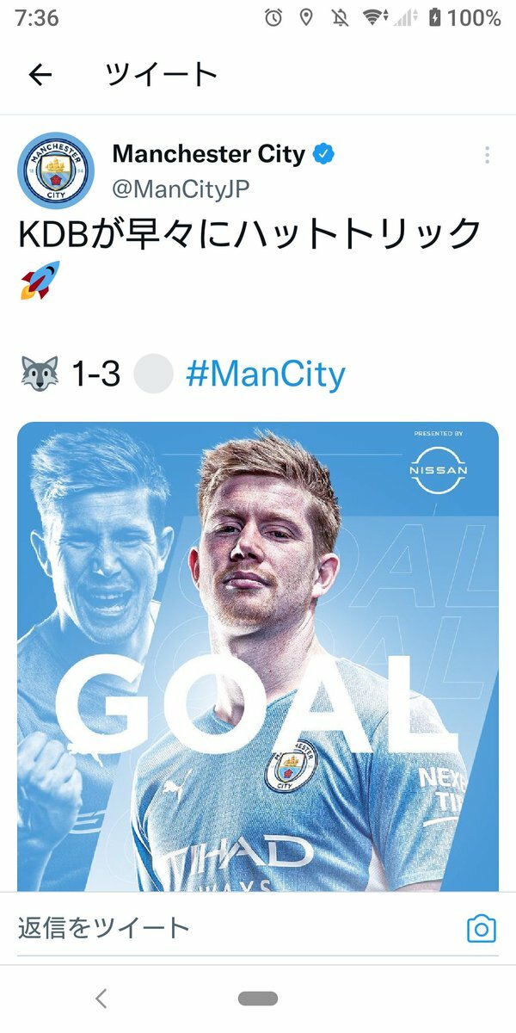
Task: Tap the back arrow icon
Action: [x=40, y=75]
